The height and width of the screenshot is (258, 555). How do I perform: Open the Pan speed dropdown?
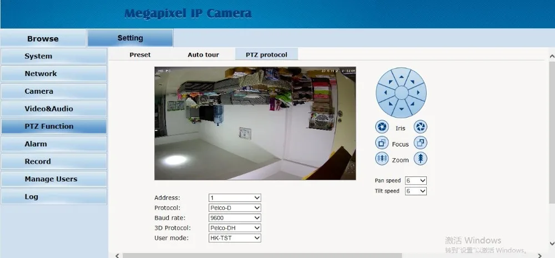click(416, 180)
